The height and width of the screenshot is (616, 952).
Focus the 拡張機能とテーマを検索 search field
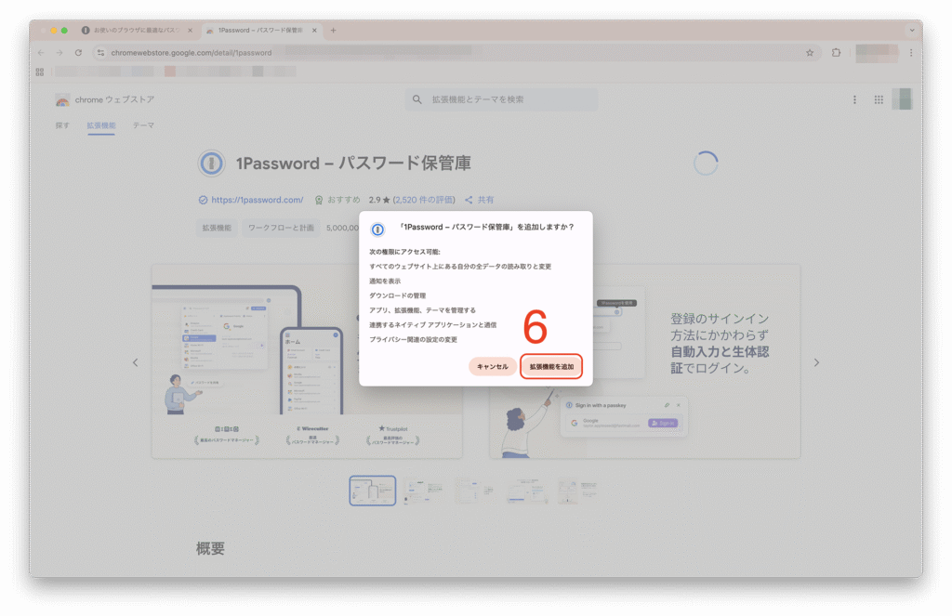[x=501, y=99]
